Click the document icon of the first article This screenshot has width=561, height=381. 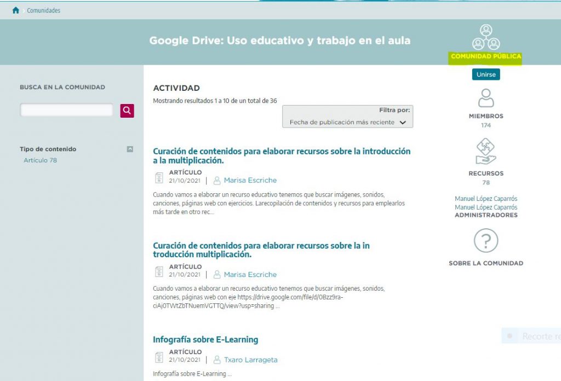pyautogui.click(x=159, y=177)
